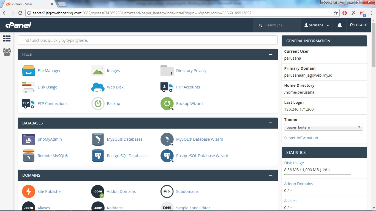The image size is (376, 211).
Task: Collapse the DOMAINS section
Action: pos(271,175)
